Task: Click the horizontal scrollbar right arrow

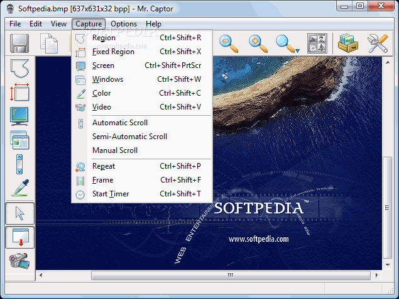Action: click(377, 275)
